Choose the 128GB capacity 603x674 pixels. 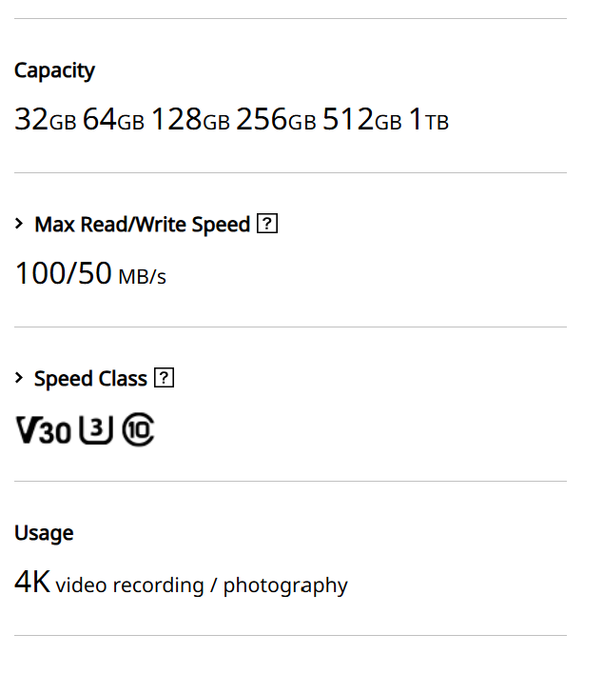tap(190, 120)
